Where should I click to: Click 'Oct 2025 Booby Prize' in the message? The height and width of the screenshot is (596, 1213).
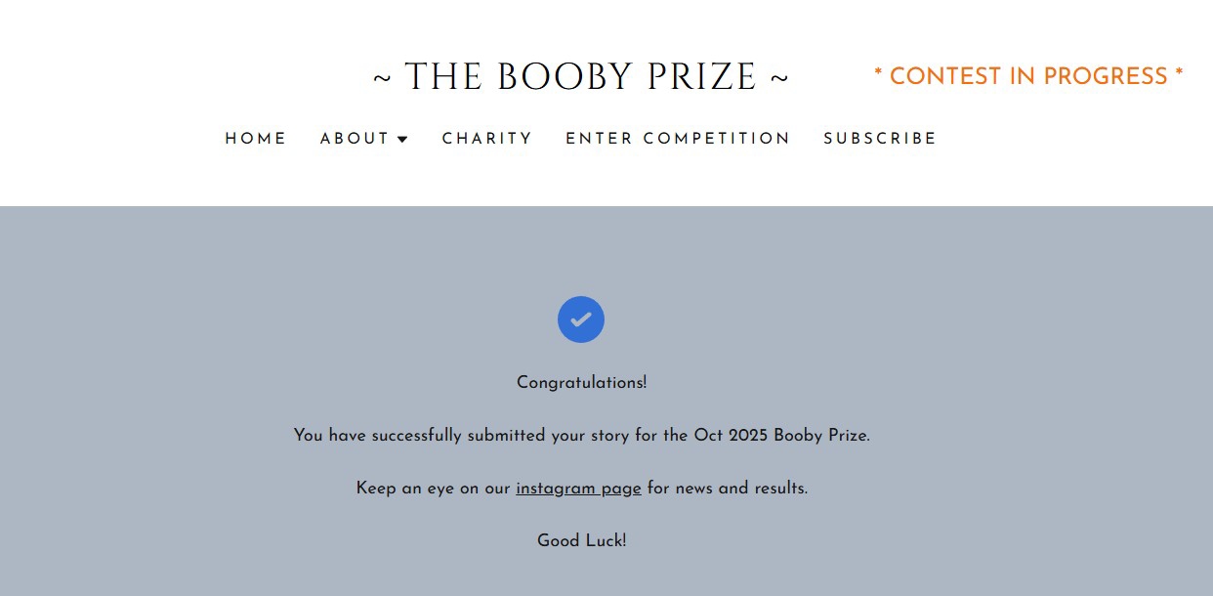tap(780, 436)
